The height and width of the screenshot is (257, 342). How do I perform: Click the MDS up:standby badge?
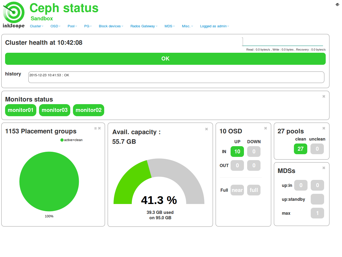coord(317,199)
